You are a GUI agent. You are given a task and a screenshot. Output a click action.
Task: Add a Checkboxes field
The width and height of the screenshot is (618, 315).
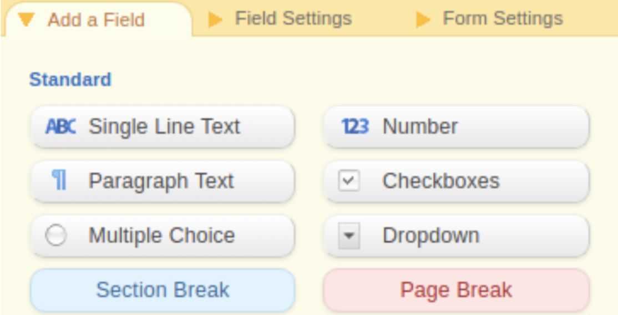click(x=456, y=181)
